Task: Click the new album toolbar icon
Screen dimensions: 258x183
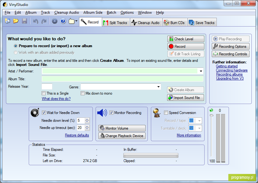Action: [7, 21]
